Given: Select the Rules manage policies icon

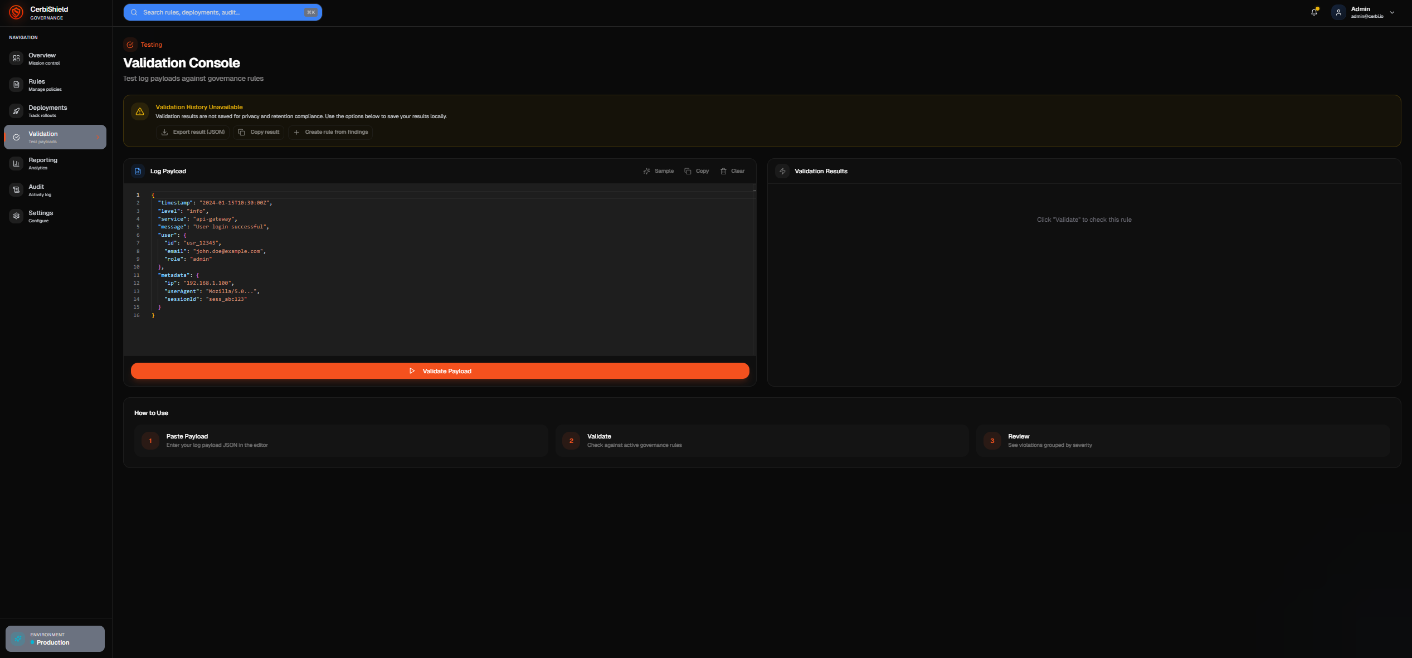Looking at the screenshot, I should pyautogui.click(x=16, y=85).
